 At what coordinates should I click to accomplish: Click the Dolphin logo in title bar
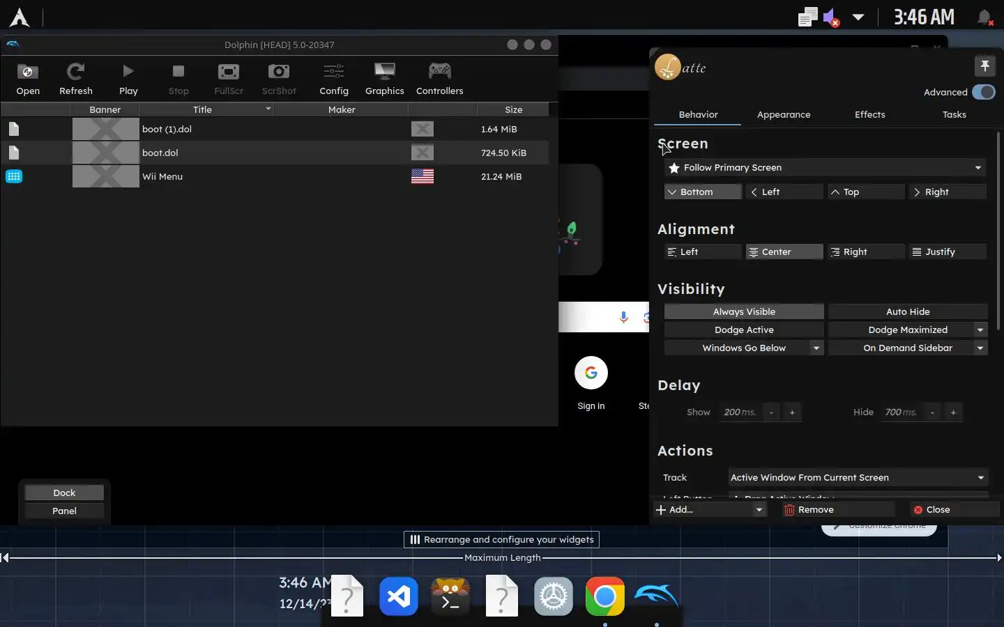[x=13, y=44]
